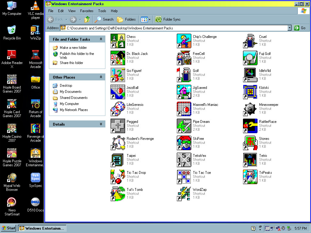Screen dimensions: 311x233
Task: Collapse the Other Places panel
Action: 101,77
